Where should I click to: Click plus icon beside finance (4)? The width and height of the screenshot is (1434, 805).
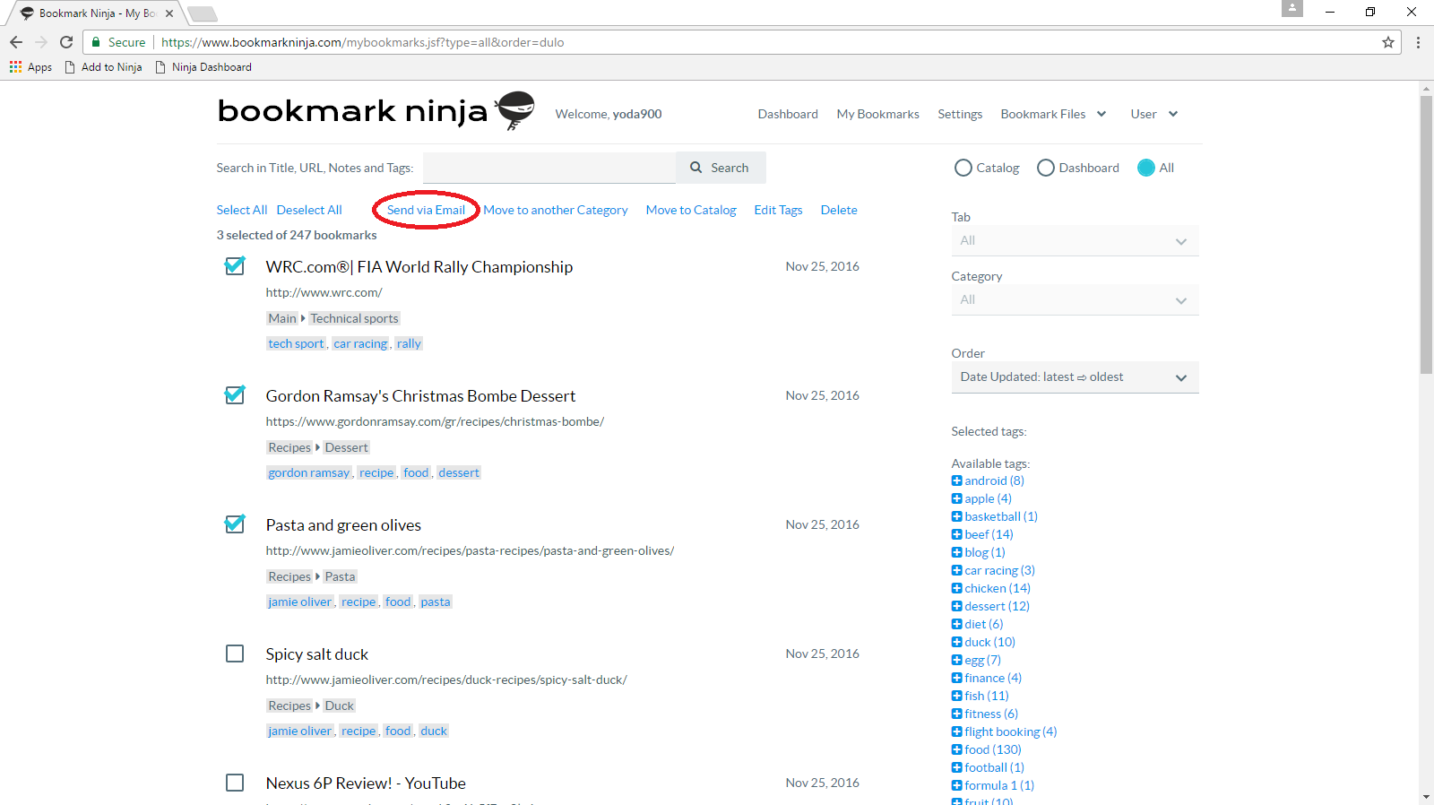pos(956,678)
